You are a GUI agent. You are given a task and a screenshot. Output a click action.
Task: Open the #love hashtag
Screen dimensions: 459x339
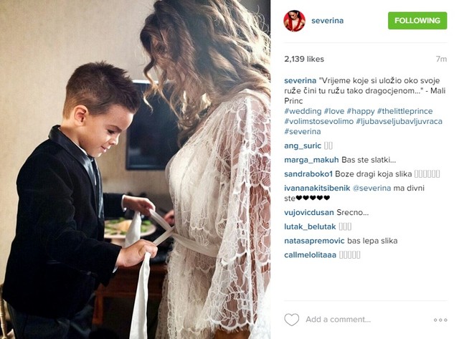pos(334,111)
